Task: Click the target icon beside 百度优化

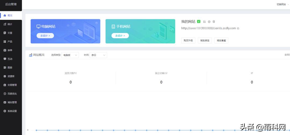Action: (x=5, y=93)
